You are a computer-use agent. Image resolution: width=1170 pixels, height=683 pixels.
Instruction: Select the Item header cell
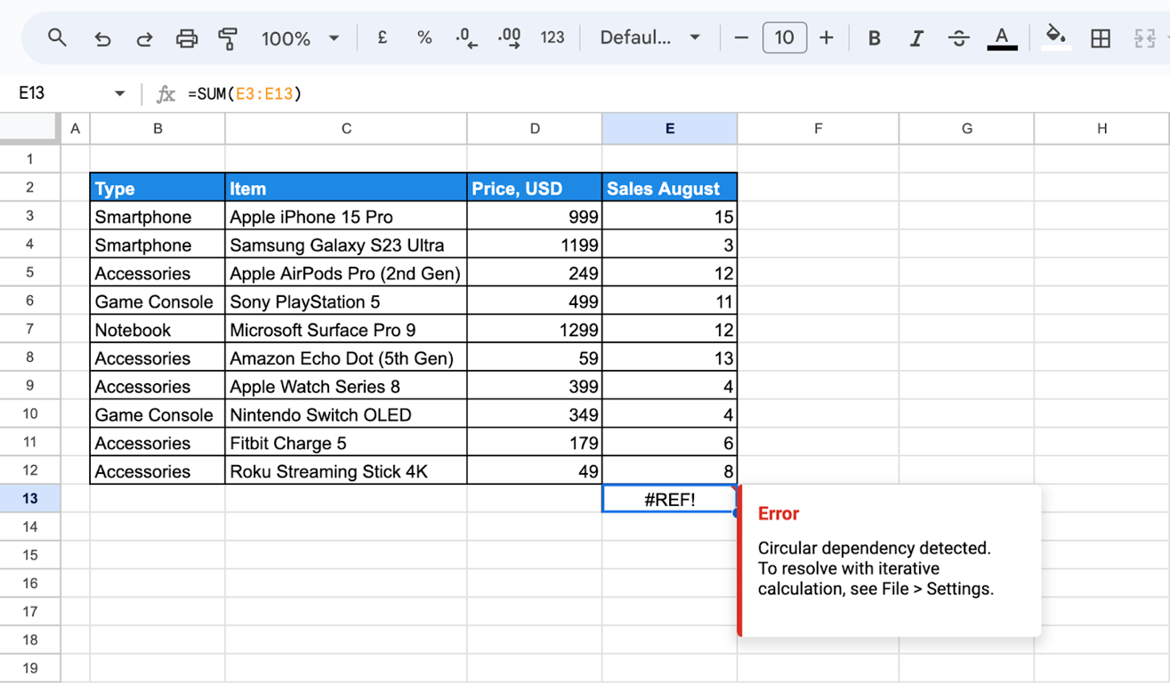tap(346, 188)
